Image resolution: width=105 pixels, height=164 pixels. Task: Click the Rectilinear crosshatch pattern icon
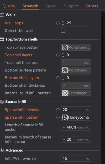pos(65,93)
